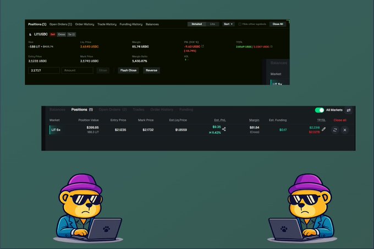Click the Entry Price $2.1235 in lower panel

[x=120, y=130]
